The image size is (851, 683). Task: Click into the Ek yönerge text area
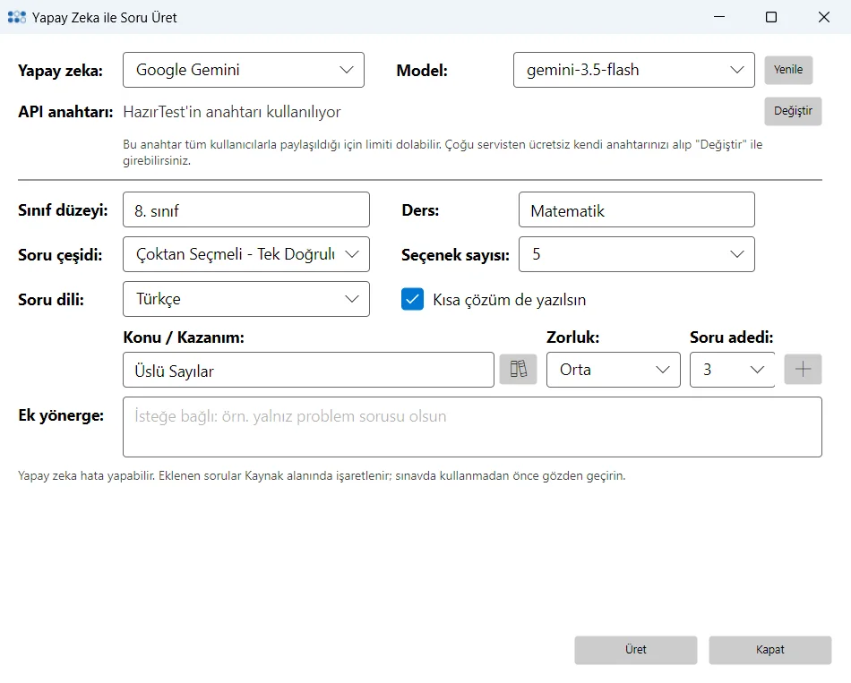[472, 427]
